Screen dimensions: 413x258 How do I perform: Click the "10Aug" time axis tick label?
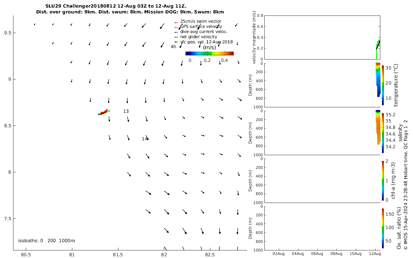355,254
